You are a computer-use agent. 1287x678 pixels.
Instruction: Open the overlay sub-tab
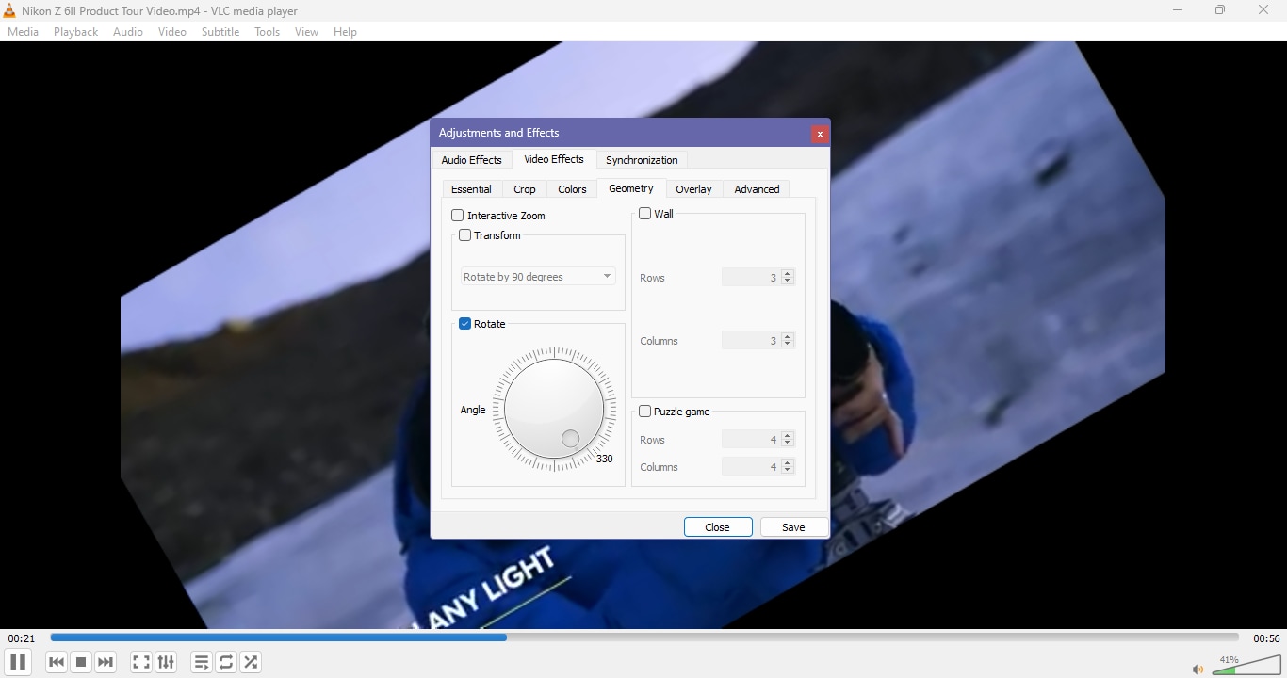[694, 190]
